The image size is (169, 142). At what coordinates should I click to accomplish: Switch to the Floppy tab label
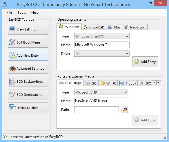coord(131,83)
